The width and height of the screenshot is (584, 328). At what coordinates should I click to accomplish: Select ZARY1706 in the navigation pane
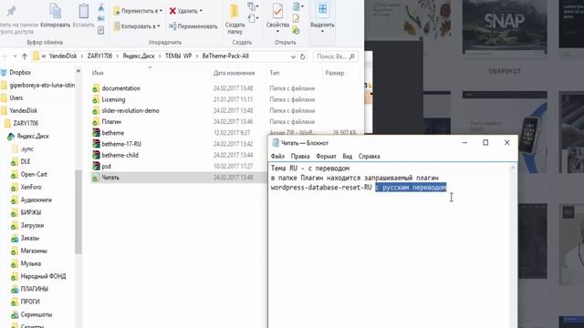(x=26, y=123)
